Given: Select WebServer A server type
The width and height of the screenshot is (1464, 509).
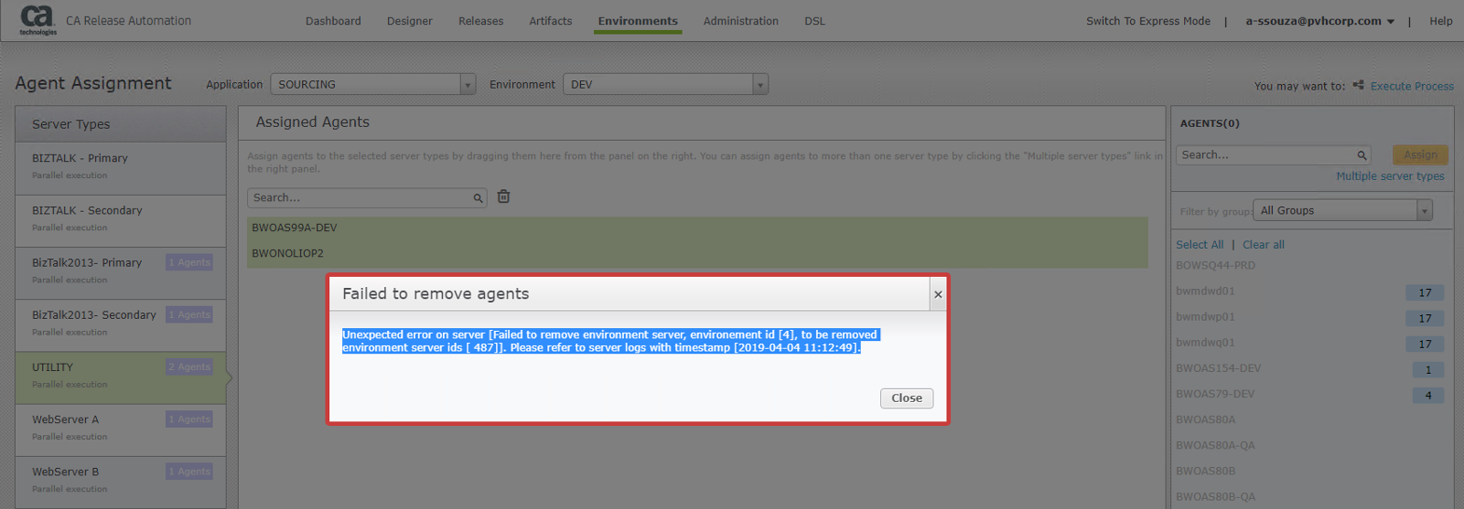Looking at the screenshot, I should click(x=121, y=429).
